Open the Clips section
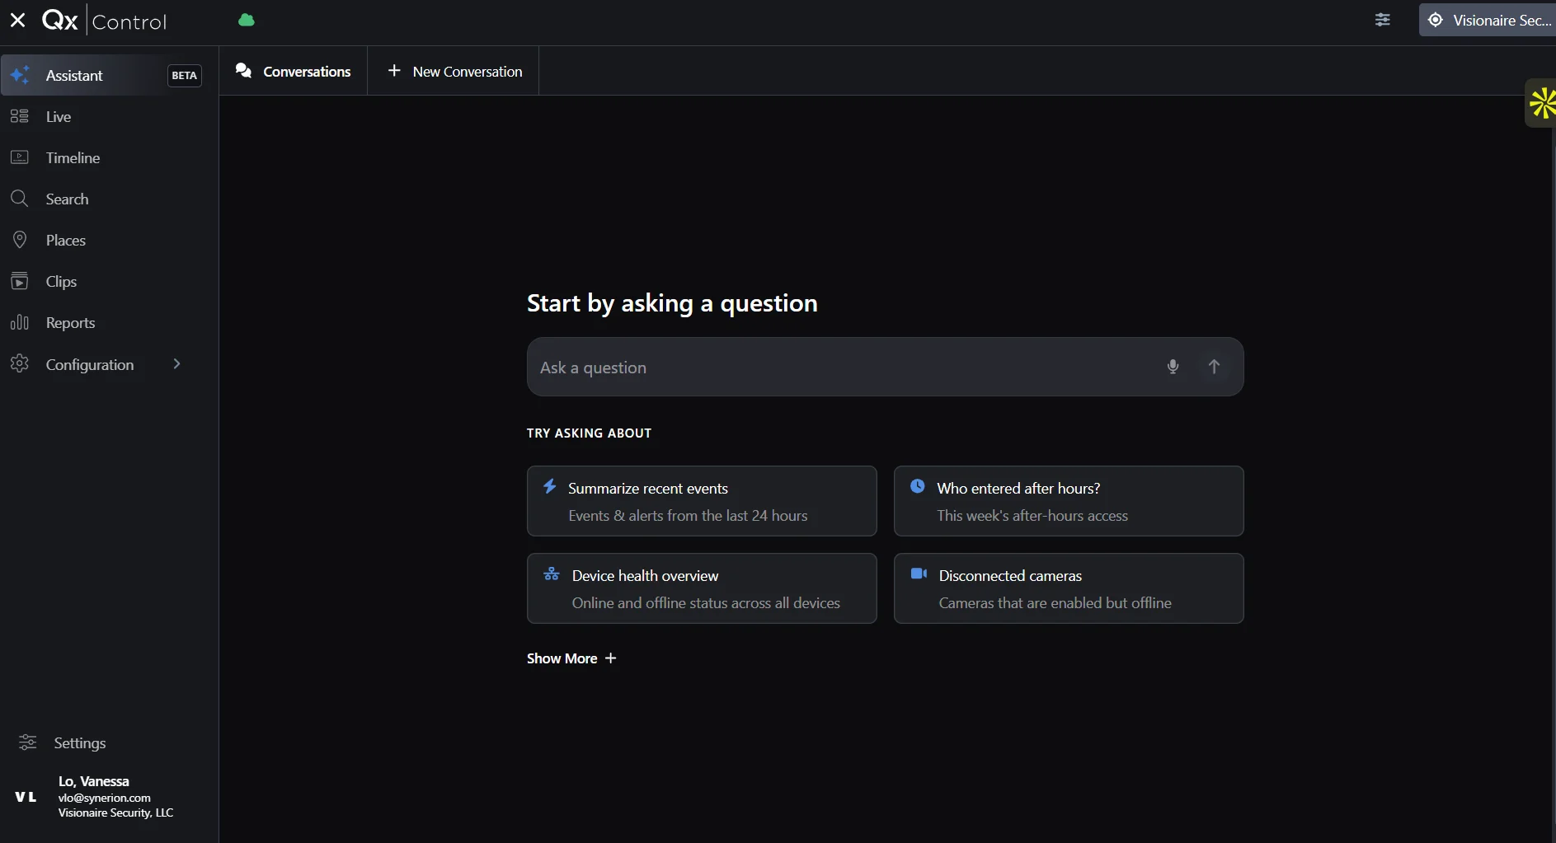Screen dimensions: 1556x843 [61, 281]
